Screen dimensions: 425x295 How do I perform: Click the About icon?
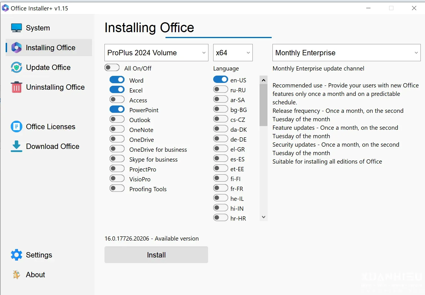click(16, 275)
